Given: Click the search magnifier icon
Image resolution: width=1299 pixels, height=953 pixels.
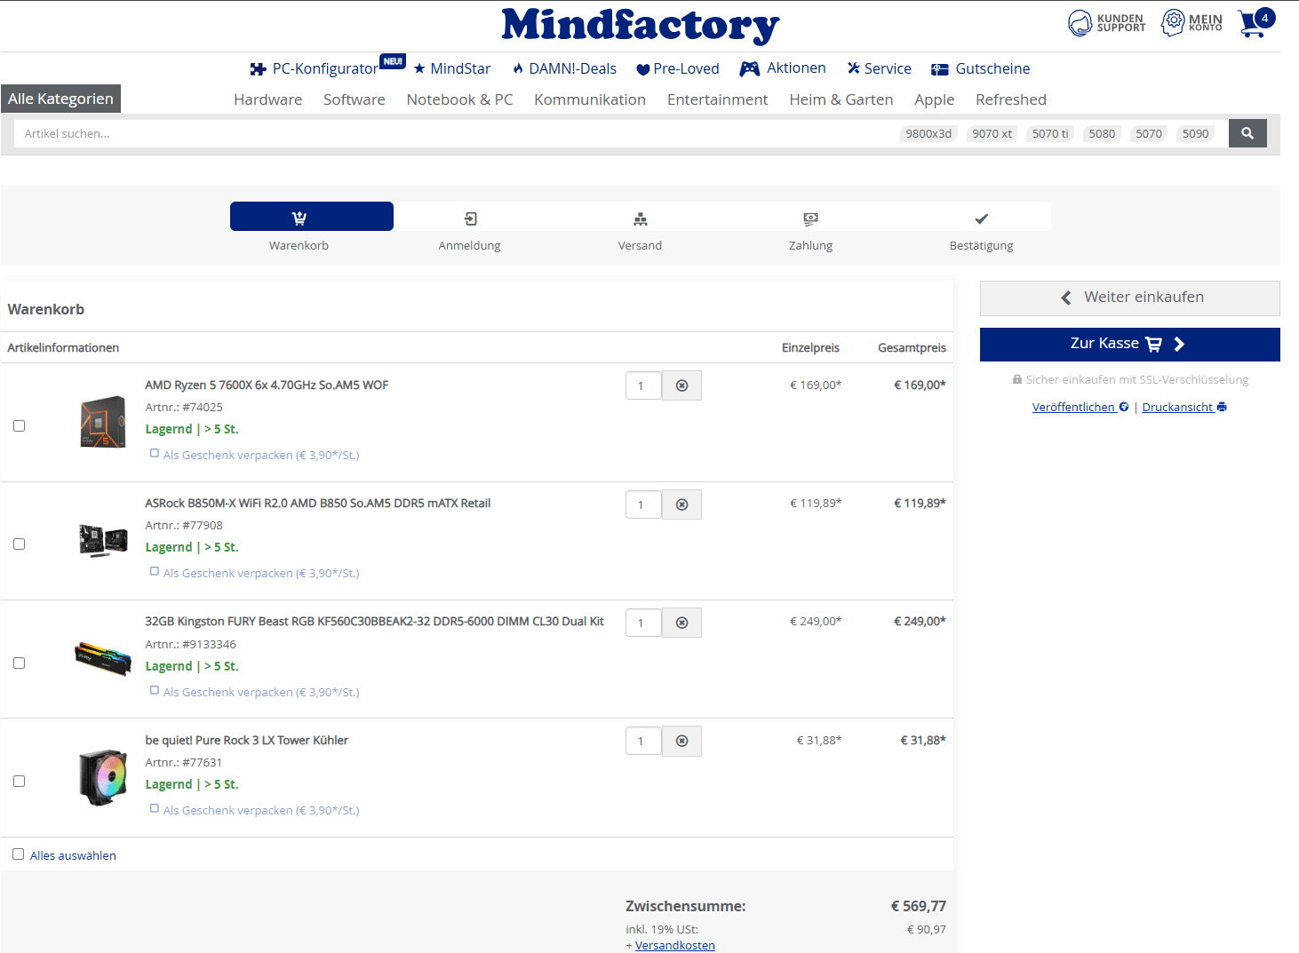Looking at the screenshot, I should (x=1247, y=133).
